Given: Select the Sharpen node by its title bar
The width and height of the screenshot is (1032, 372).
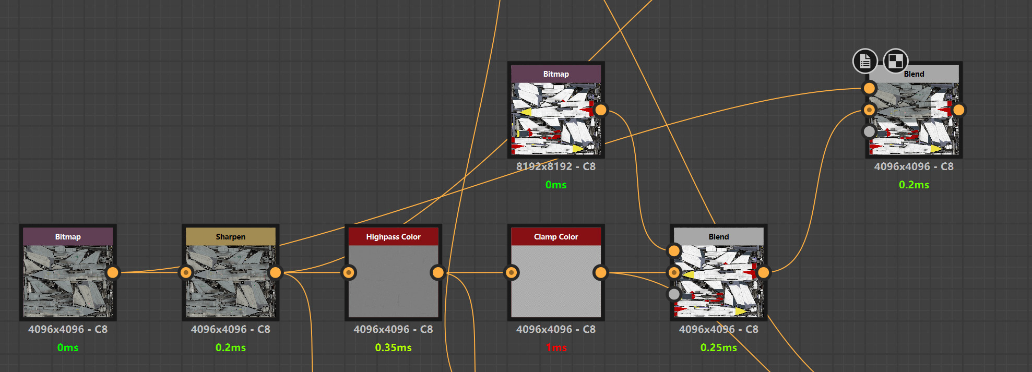Looking at the screenshot, I should pyautogui.click(x=230, y=236).
